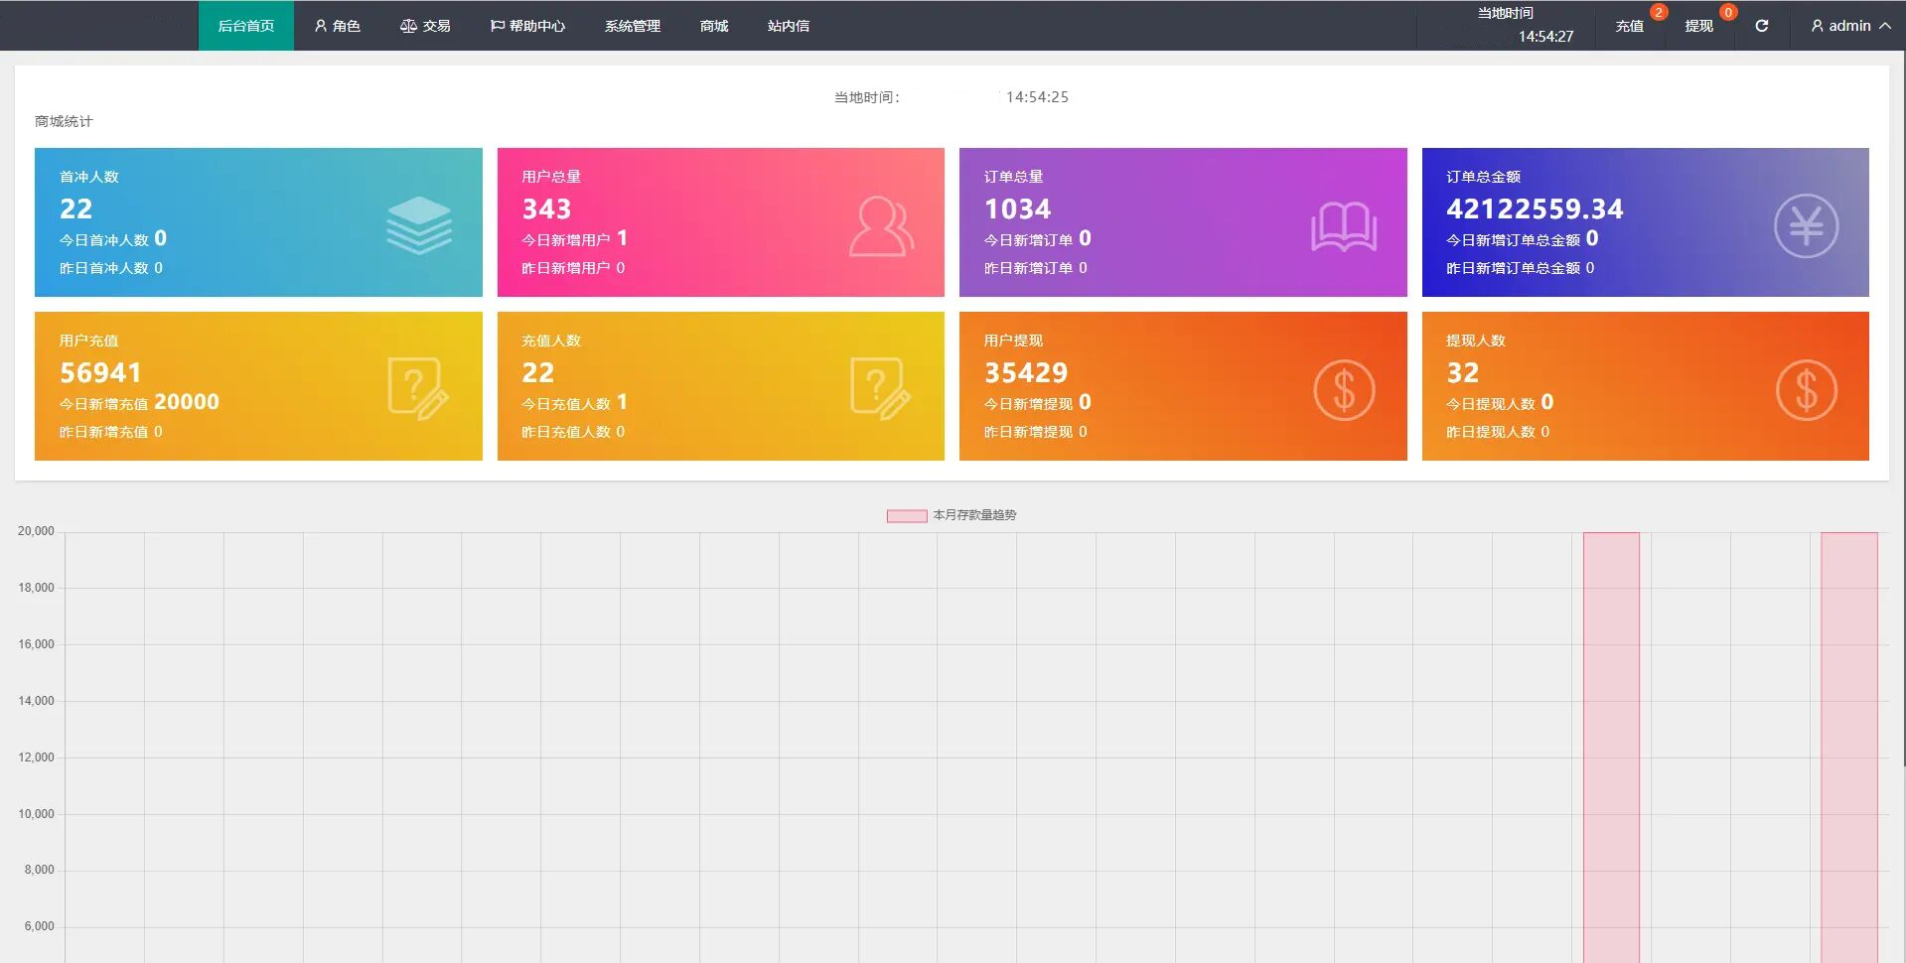Image resolution: width=1906 pixels, height=963 pixels.
Task: Click the 充值人数 value 22
Action: point(537,373)
